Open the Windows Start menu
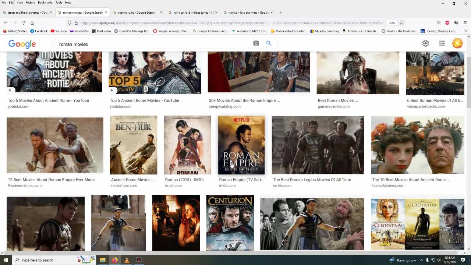This screenshot has height=265, width=471. (6, 260)
